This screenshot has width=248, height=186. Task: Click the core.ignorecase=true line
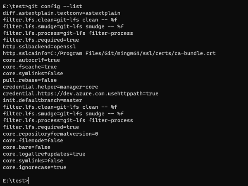click(x=35, y=167)
